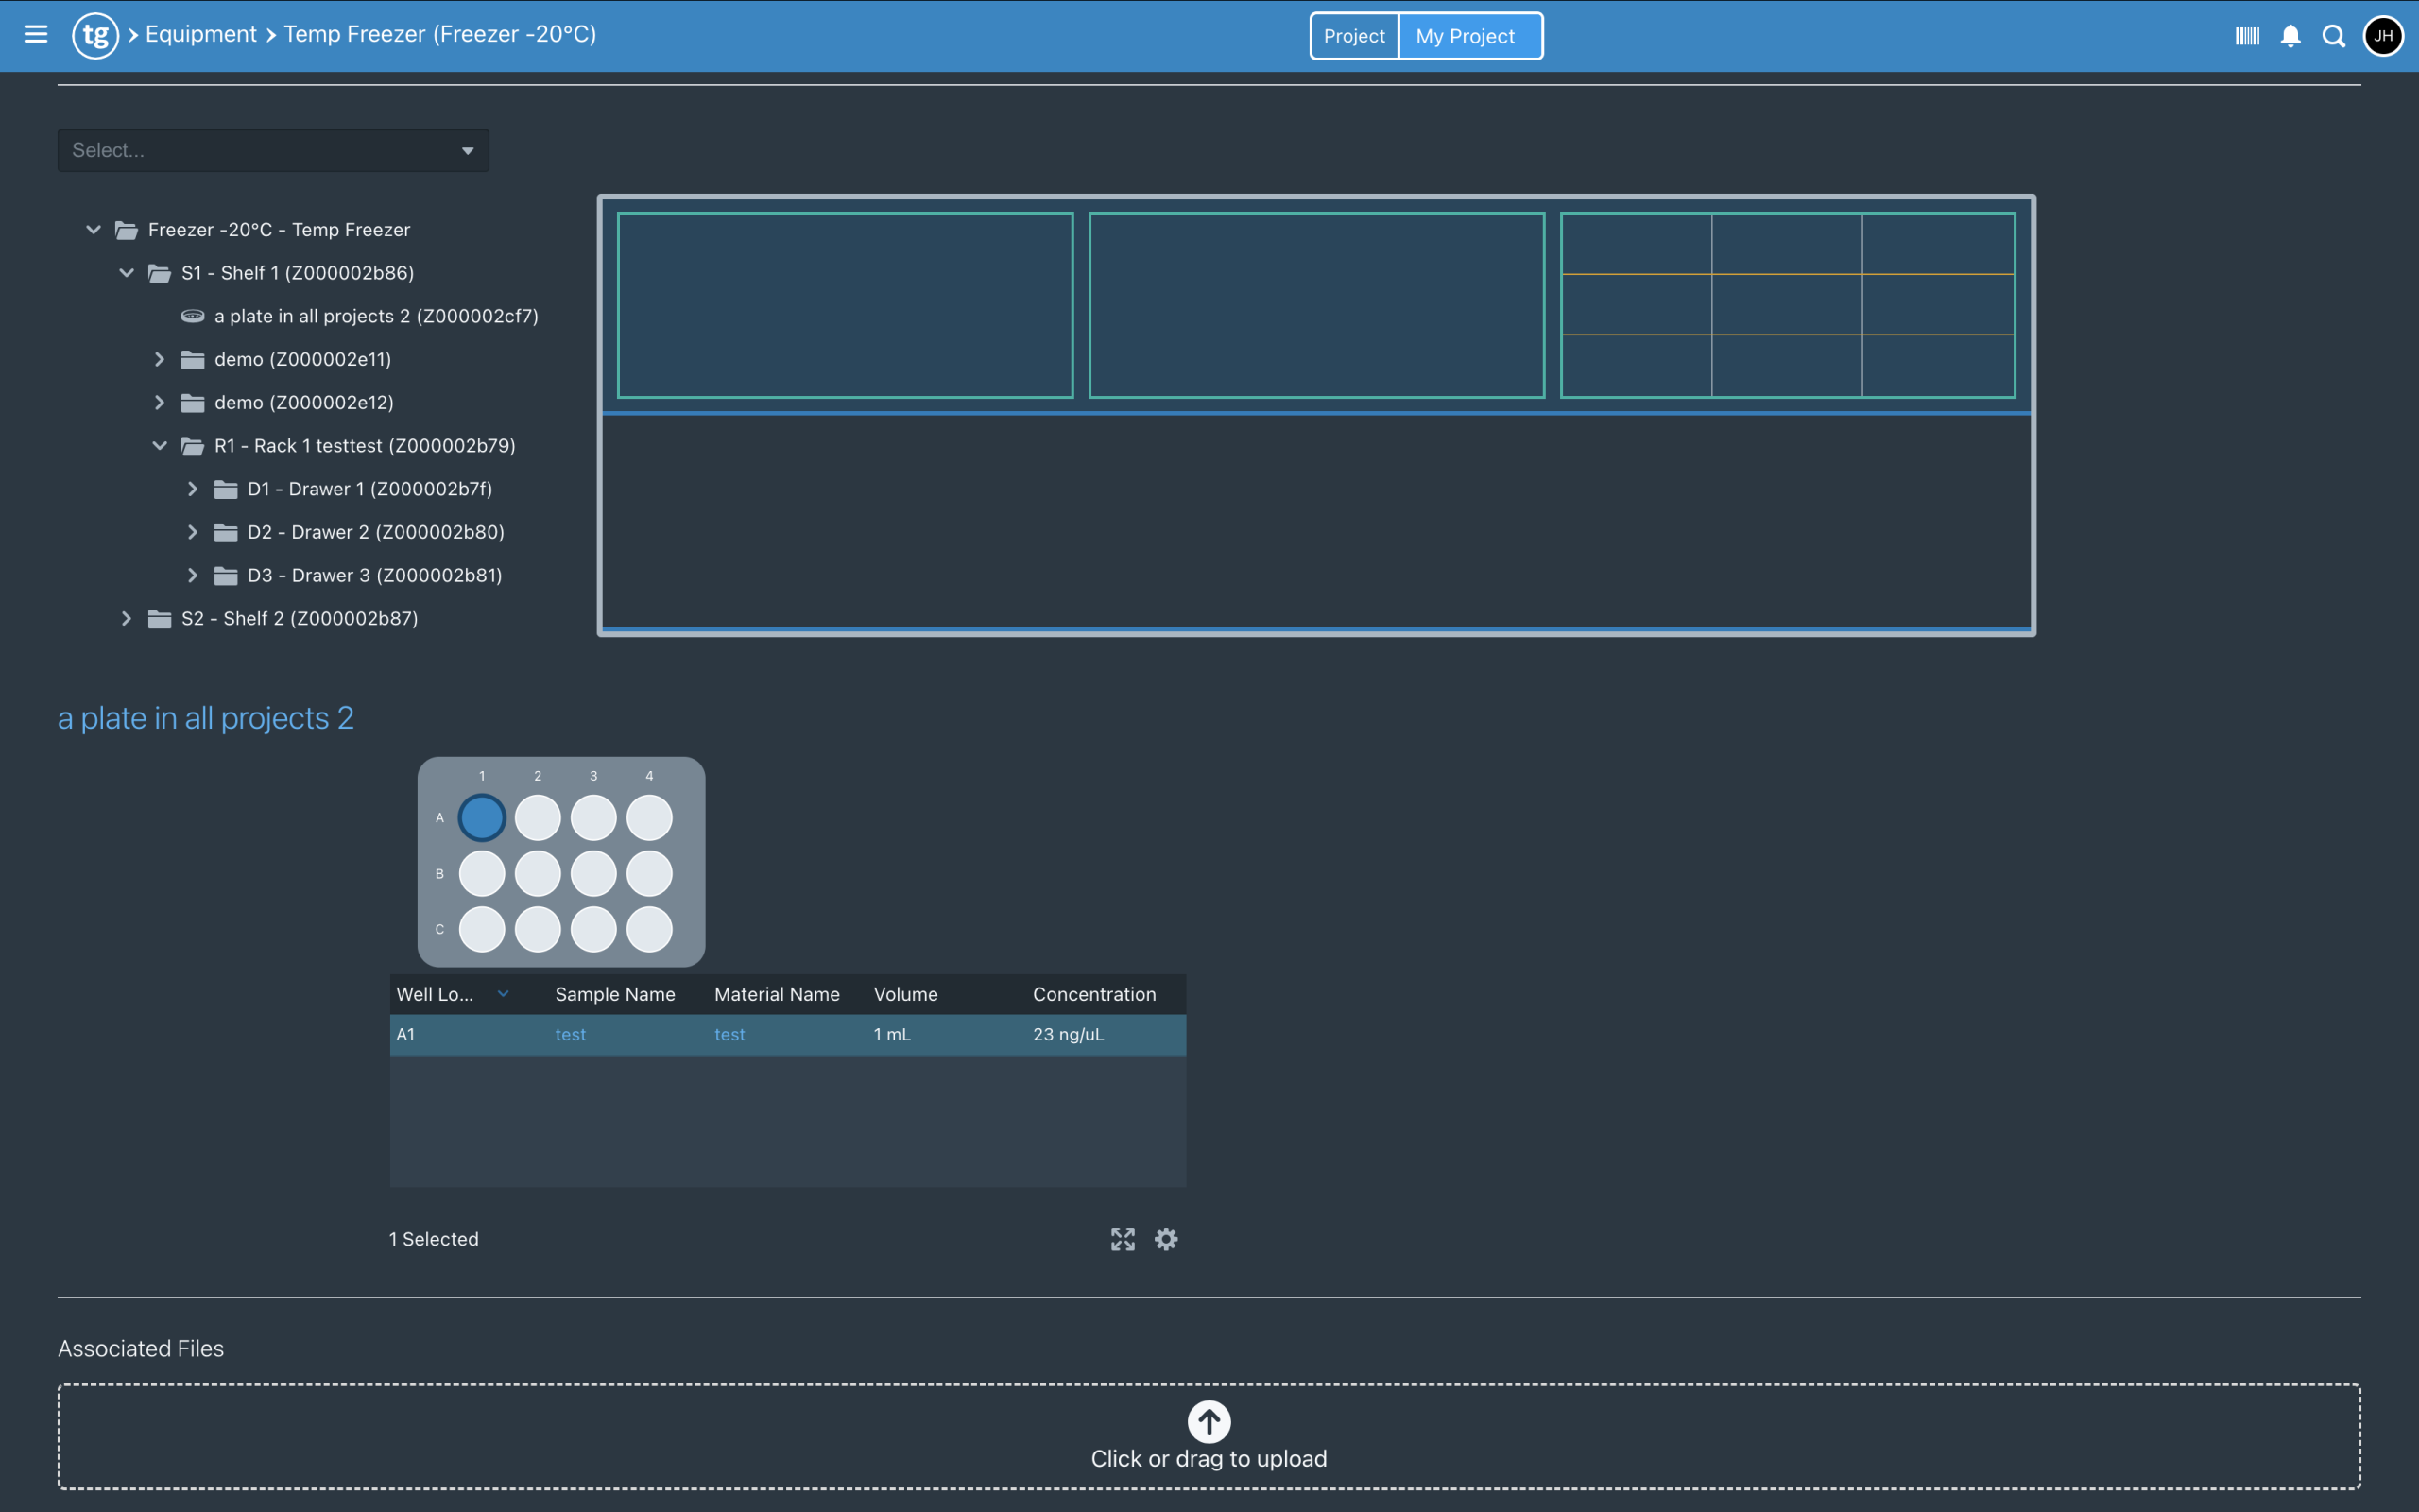
Task: Switch to the Project tab
Action: point(1353,36)
